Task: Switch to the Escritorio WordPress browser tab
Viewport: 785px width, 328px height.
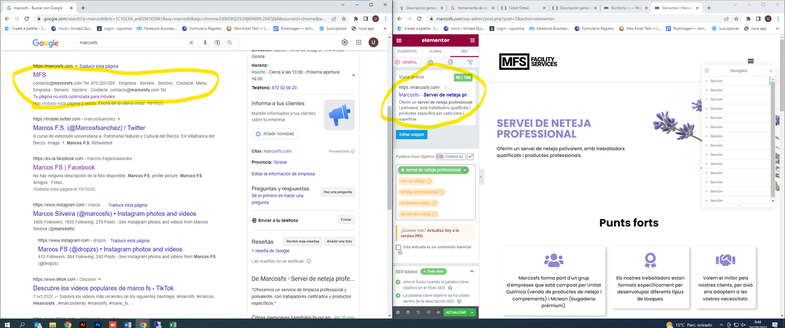Action: coord(624,8)
